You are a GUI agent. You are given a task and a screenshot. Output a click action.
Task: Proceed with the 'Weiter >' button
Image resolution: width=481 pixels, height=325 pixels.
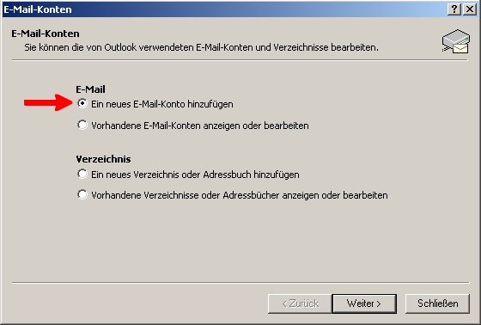pyautogui.click(x=364, y=304)
